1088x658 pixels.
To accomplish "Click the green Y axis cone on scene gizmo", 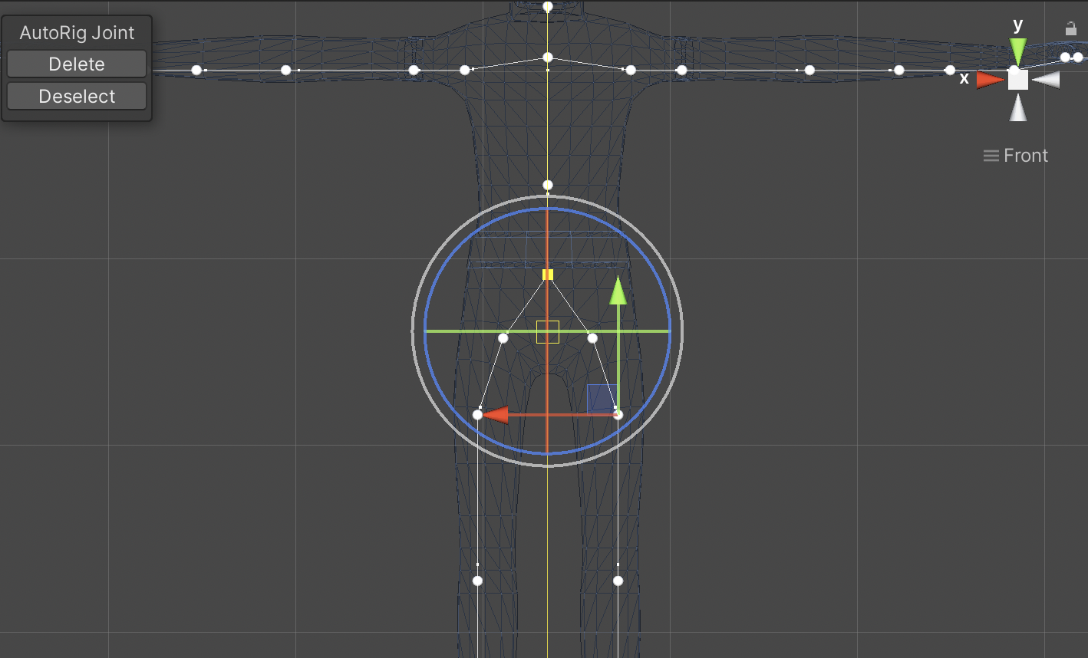I will 1017,52.
